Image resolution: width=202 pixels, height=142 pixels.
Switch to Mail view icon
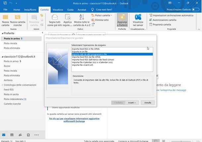4,135
